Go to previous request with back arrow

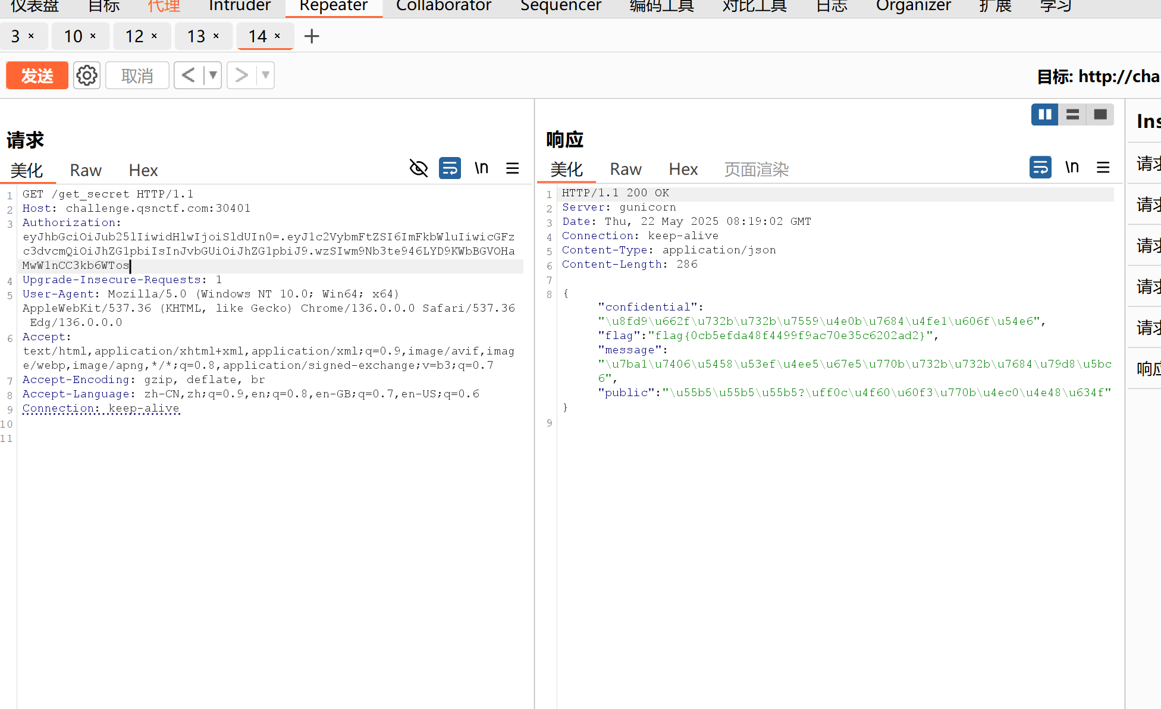point(189,76)
